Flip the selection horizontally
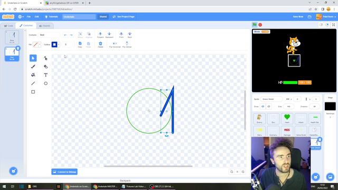Viewport: 338px width, 190px height. tap(115, 44)
